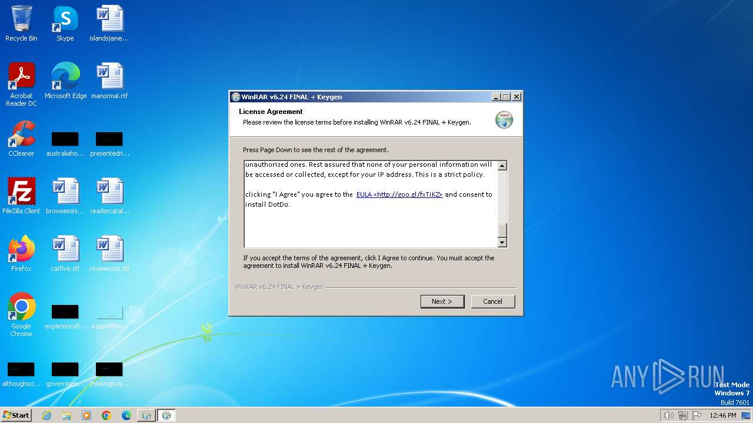Click the 'License Agreement' heading text
This screenshot has width=753, height=423.
(271, 112)
